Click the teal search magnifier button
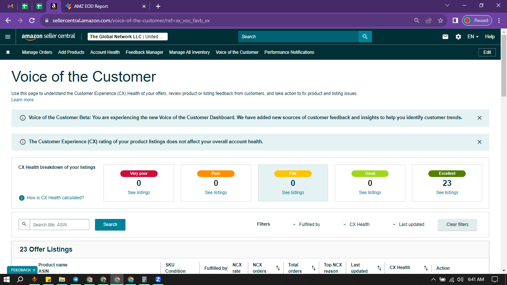The height and width of the screenshot is (285, 507). point(365,37)
